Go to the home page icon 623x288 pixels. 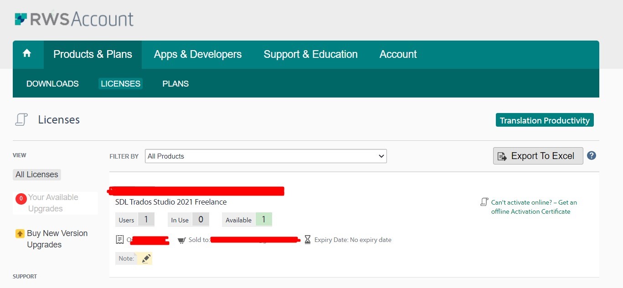point(27,53)
